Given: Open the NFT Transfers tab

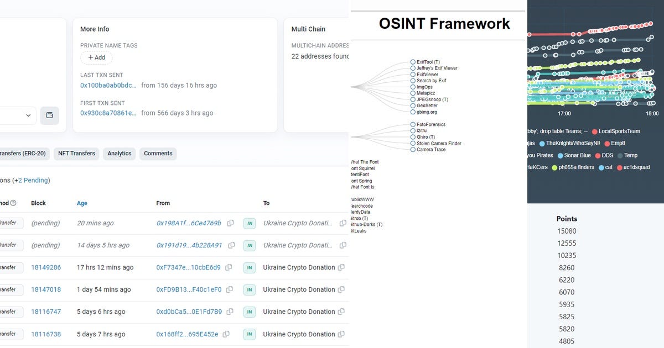Looking at the screenshot, I should tap(76, 154).
